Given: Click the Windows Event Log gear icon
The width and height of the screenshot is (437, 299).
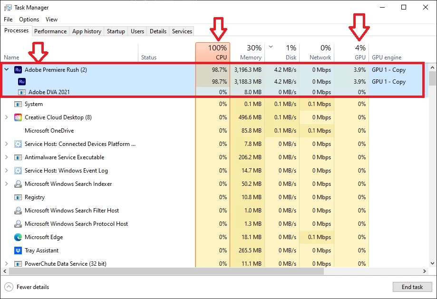Looking at the screenshot, I should (x=18, y=171).
